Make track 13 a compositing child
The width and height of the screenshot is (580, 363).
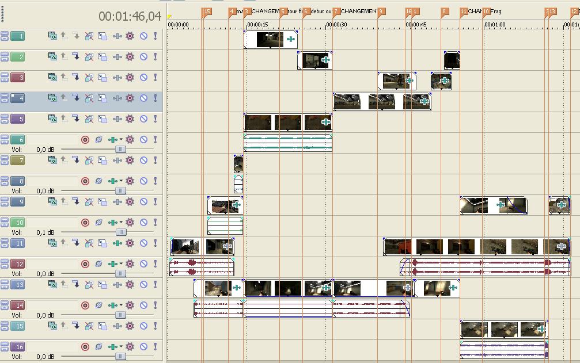76,284
